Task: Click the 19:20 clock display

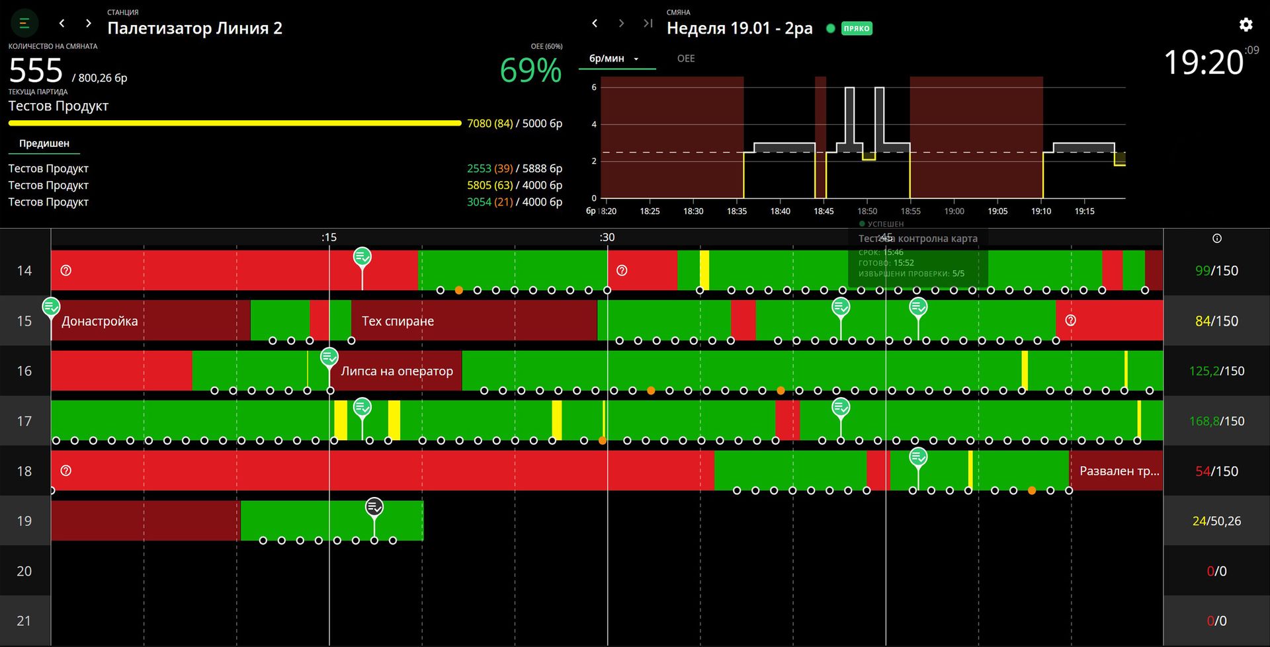Action: click(x=1203, y=63)
